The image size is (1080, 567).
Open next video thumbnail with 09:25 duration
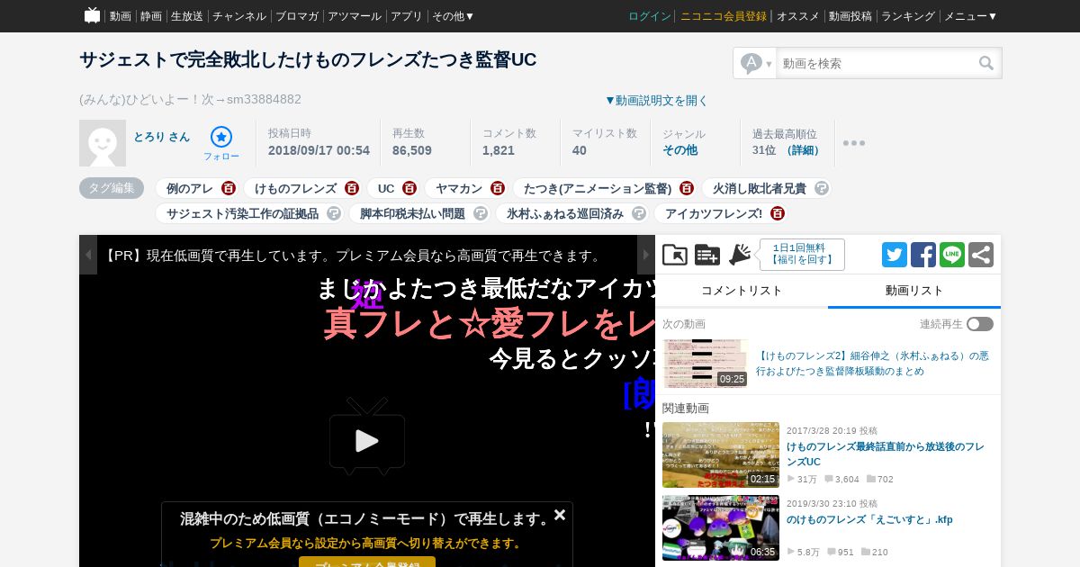pos(706,364)
